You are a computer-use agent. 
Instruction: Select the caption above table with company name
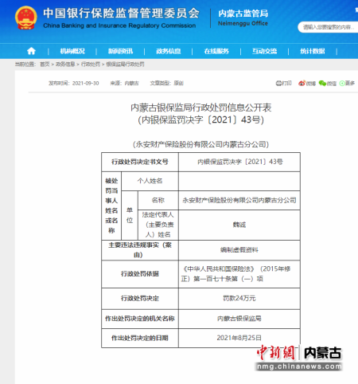pyautogui.click(x=200, y=144)
